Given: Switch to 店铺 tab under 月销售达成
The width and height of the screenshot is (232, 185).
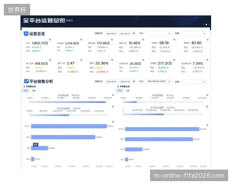Looking at the screenshot, I should pos(34,91).
